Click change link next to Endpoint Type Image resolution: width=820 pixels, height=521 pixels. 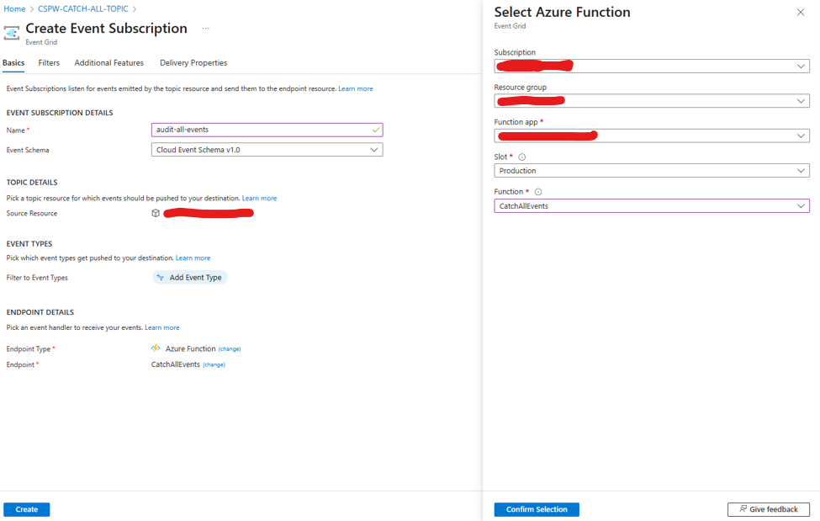pos(230,349)
